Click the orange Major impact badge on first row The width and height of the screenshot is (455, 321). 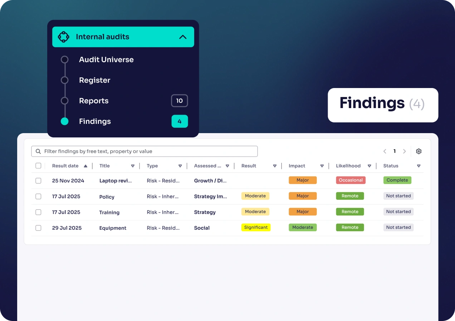point(303,180)
